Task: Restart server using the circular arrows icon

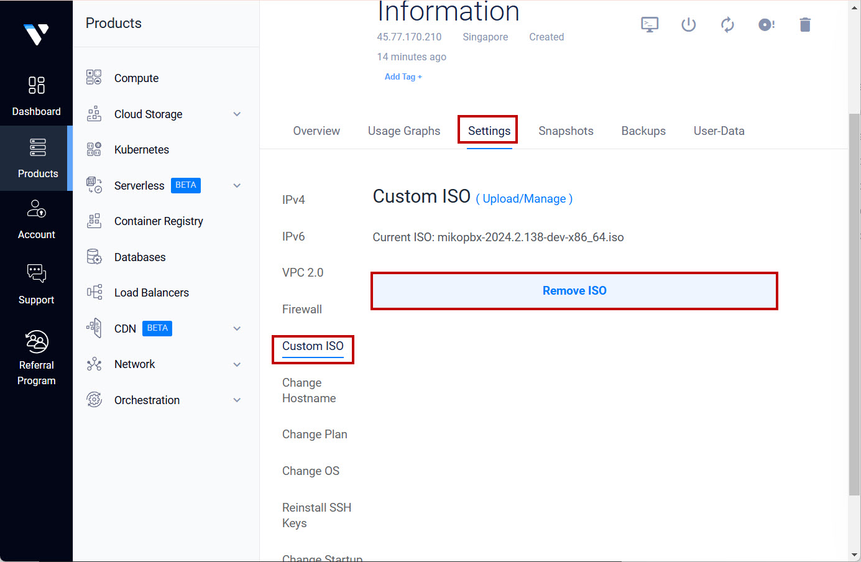Action: pos(727,25)
